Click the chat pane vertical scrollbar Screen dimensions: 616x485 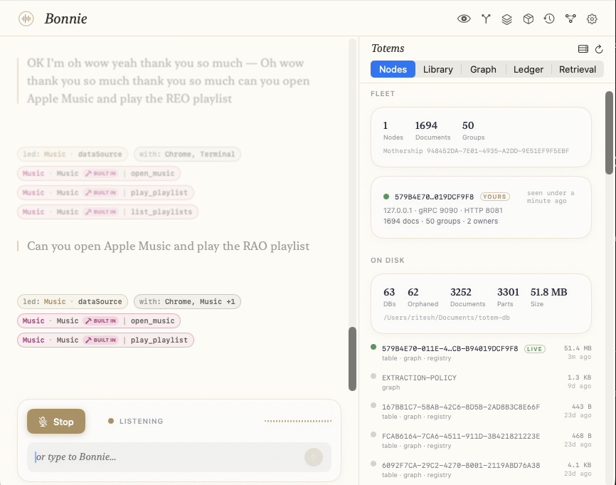(352, 359)
